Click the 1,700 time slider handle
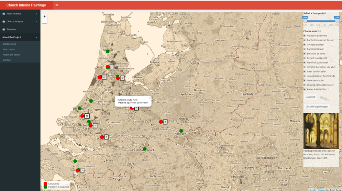The width and height of the screenshot is (342, 191). coord(337,21)
